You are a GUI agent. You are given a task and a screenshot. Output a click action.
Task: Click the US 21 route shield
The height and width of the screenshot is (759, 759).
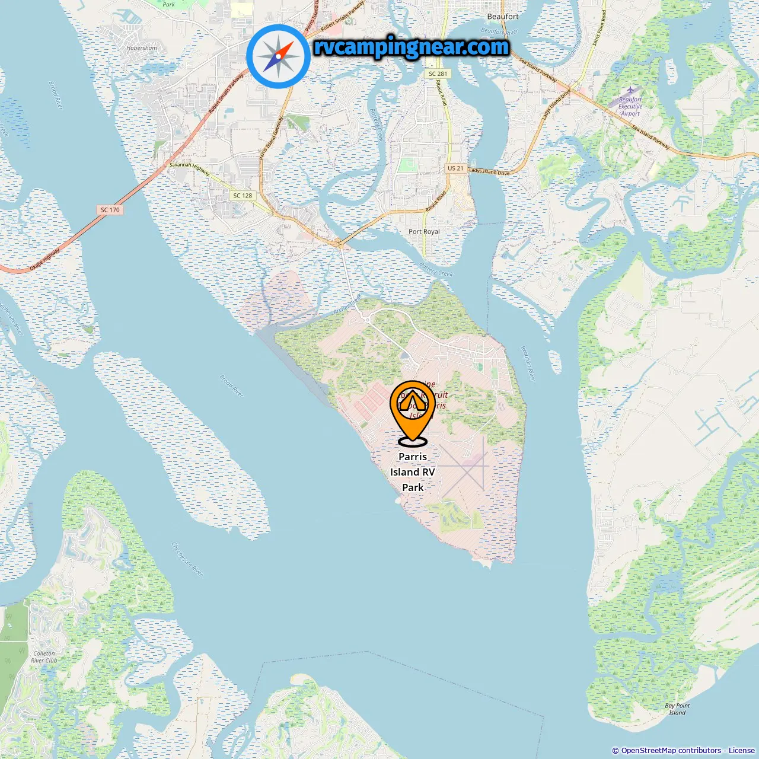pyautogui.click(x=455, y=168)
